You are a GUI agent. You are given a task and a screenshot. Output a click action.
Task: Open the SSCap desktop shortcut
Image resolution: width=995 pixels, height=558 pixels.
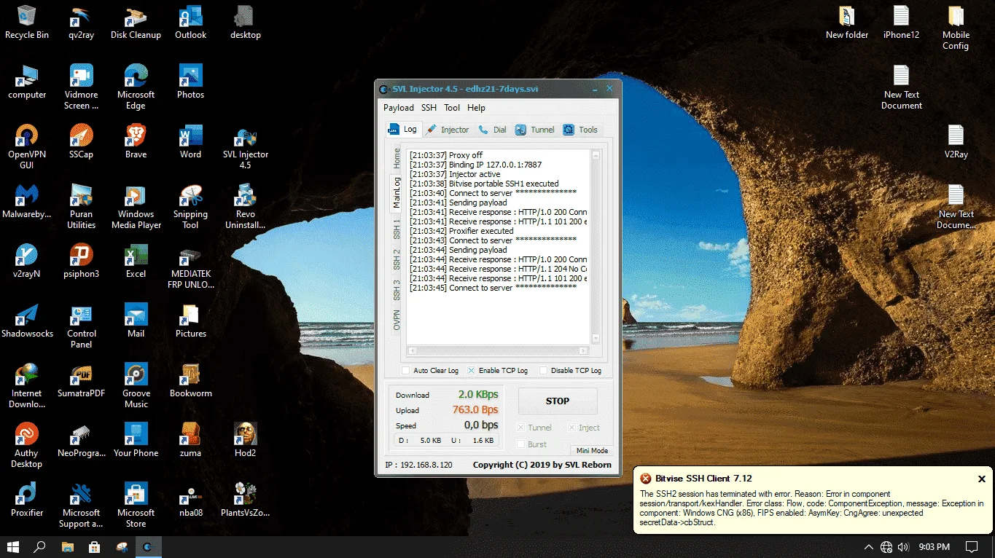[x=81, y=141]
